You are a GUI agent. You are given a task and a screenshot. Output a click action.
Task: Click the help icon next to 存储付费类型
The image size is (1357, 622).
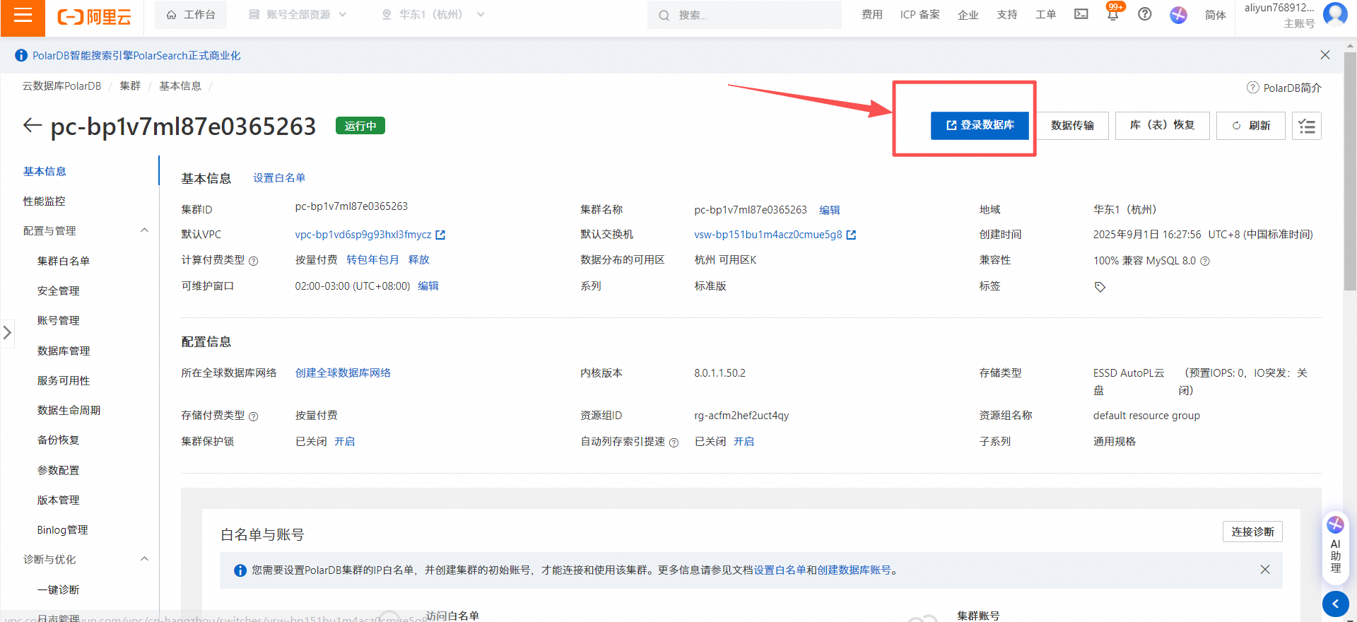pyautogui.click(x=254, y=416)
